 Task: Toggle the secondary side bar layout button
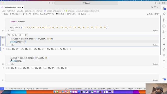[x=162, y=3]
